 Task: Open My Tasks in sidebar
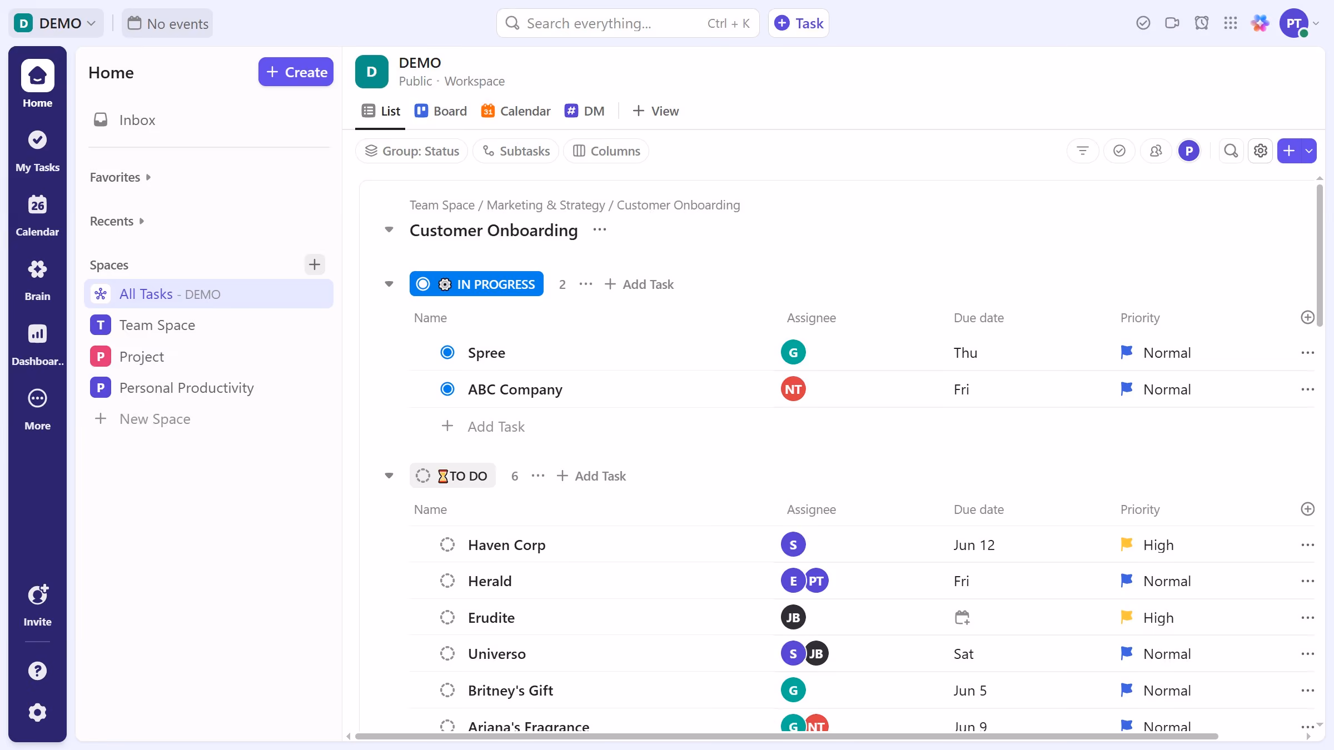click(x=37, y=151)
